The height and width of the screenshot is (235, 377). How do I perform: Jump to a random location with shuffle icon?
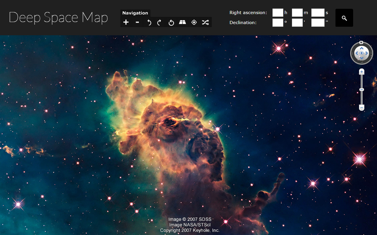[x=205, y=22]
